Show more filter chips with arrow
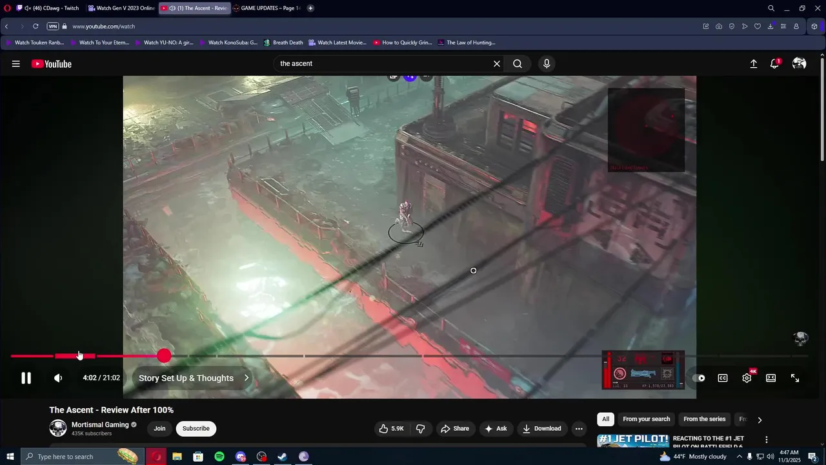Viewport: 826px width, 465px height. (x=760, y=420)
